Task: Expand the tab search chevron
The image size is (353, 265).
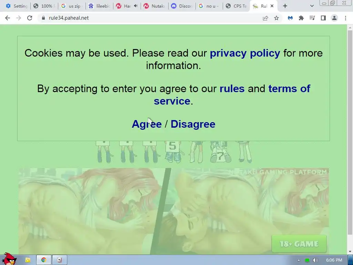Action: click(312, 6)
